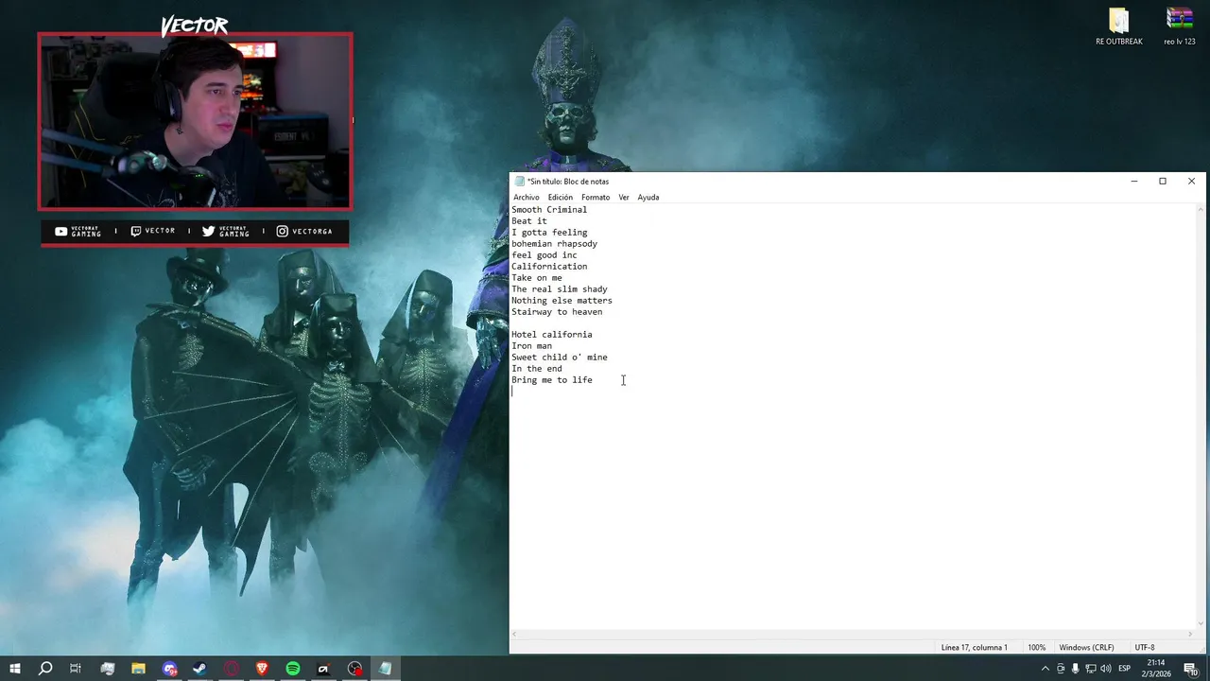Open the Formato menu in Notepad
The image size is (1210, 681).
[596, 197]
